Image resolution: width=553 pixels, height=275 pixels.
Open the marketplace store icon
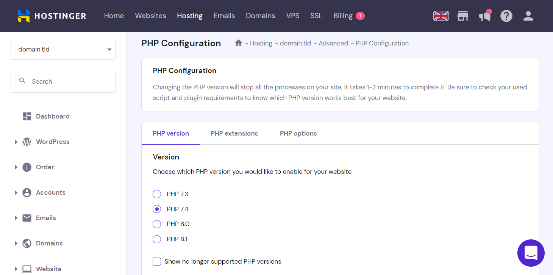point(463,16)
